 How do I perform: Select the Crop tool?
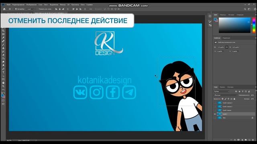(3, 31)
